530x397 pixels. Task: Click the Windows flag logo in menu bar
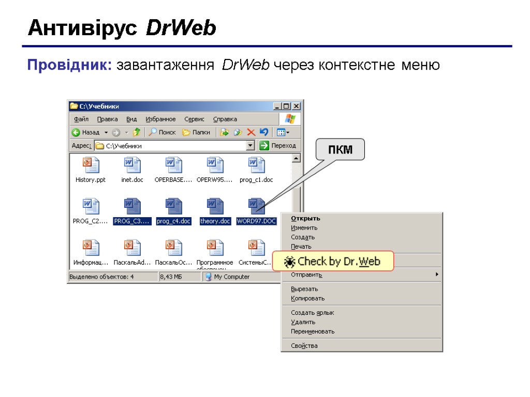(290, 119)
